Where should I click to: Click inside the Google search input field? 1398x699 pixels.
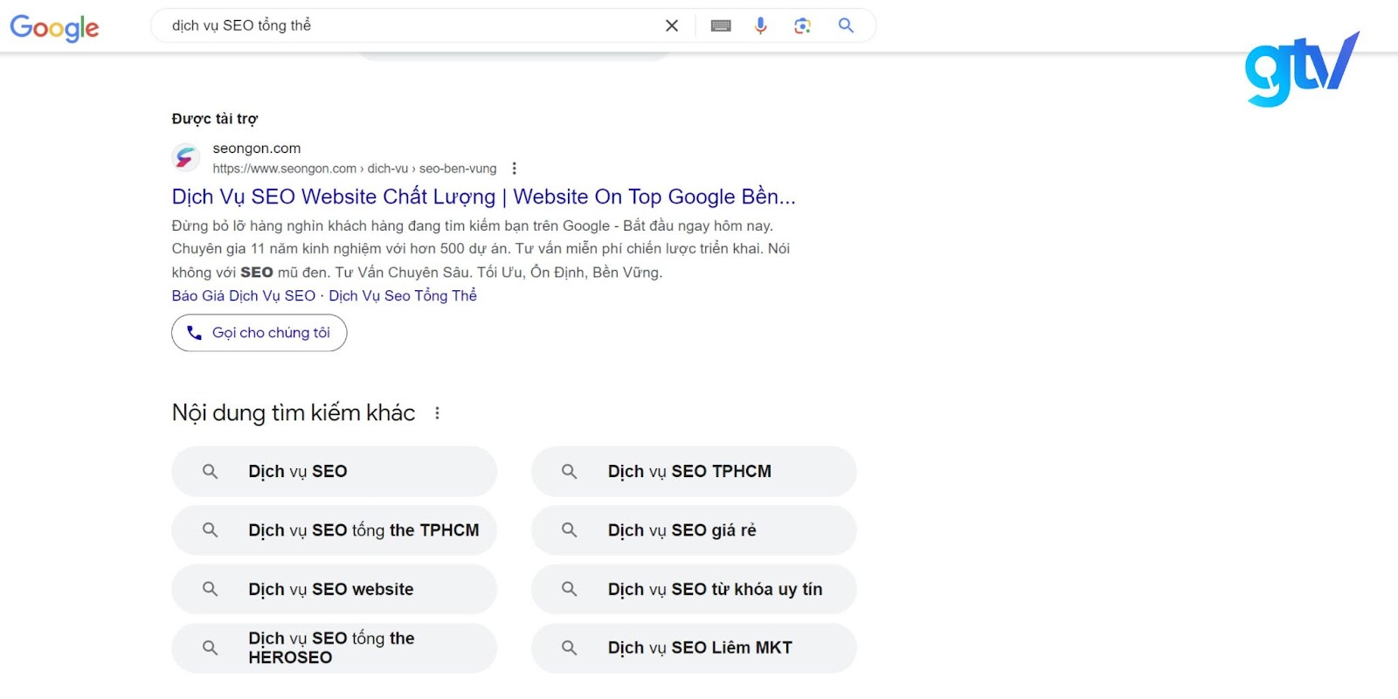point(411,25)
